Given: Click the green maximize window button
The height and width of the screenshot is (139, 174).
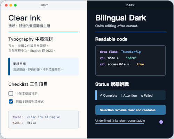Looking at the screenshot, I should tap(15, 5).
